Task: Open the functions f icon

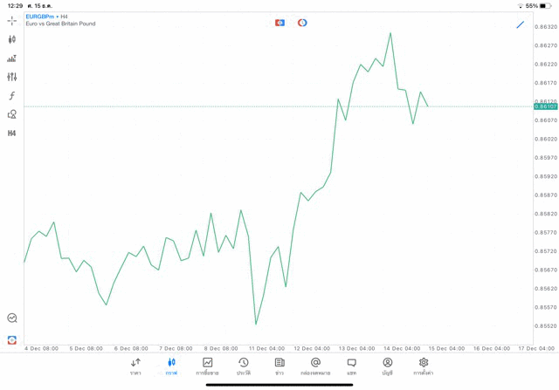Action: (x=12, y=96)
